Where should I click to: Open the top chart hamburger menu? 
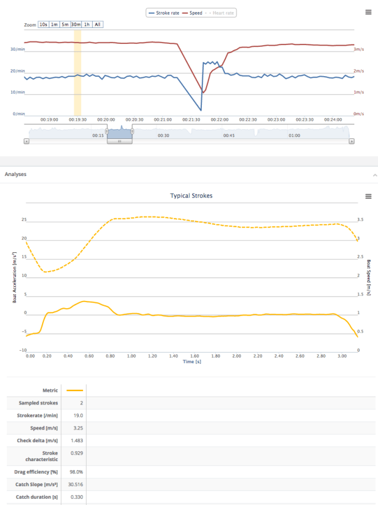tap(368, 12)
